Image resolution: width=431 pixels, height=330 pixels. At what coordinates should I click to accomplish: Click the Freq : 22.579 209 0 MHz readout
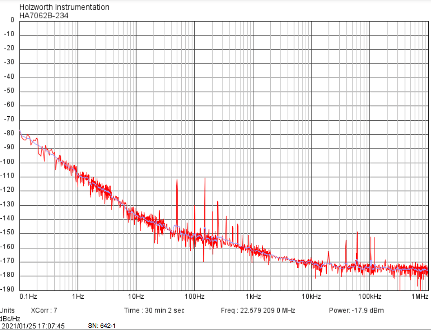pos(258,310)
